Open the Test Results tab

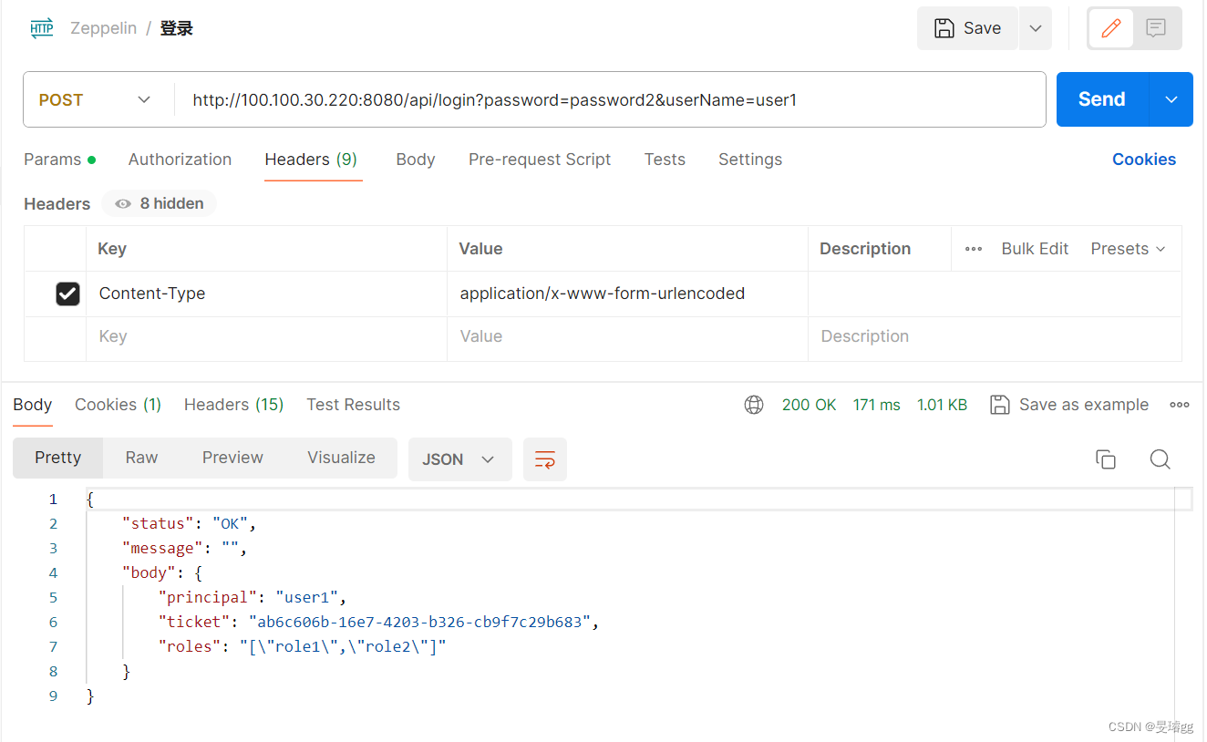(x=354, y=405)
